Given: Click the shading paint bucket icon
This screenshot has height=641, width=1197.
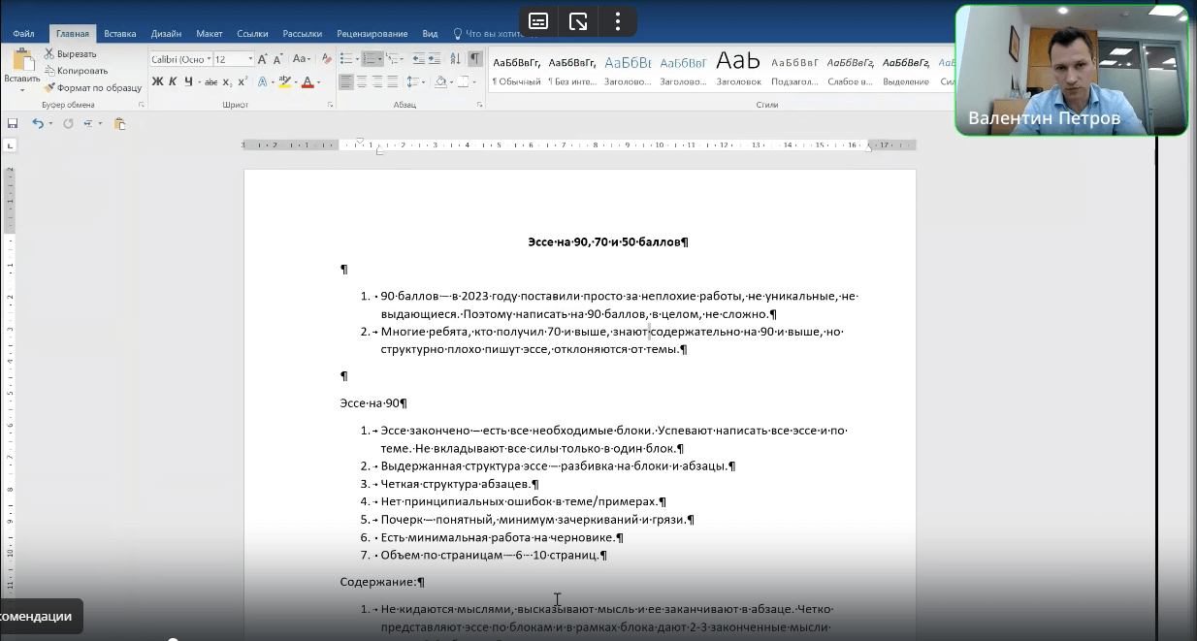Looking at the screenshot, I should (x=440, y=82).
